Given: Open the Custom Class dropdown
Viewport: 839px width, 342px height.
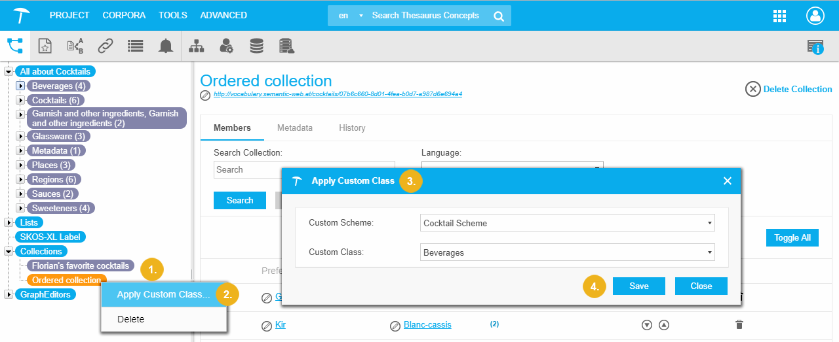Looking at the screenshot, I should tap(568, 252).
